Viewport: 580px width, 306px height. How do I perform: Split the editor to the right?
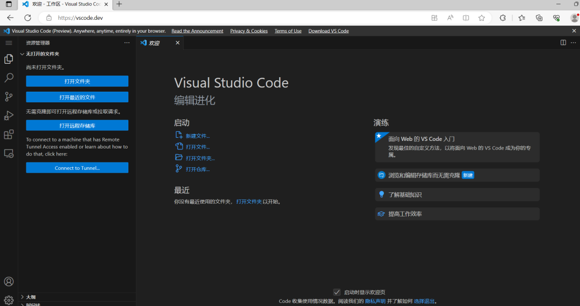click(563, 43)
